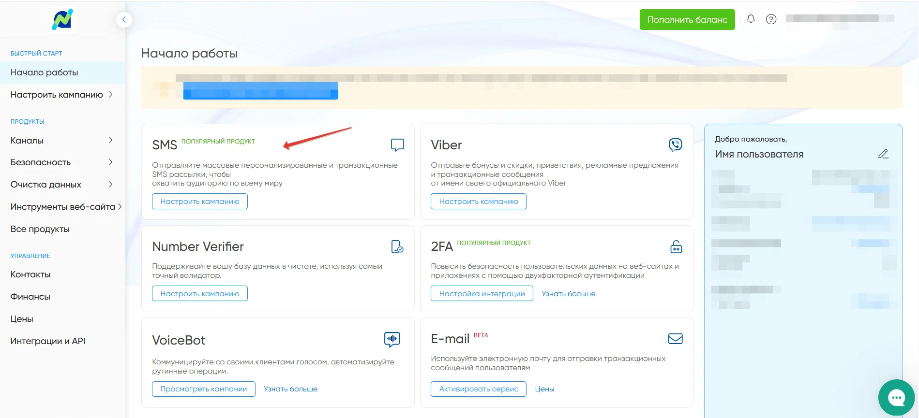
Task: Edit username with the pencil icon
Action: pos(883,154)
